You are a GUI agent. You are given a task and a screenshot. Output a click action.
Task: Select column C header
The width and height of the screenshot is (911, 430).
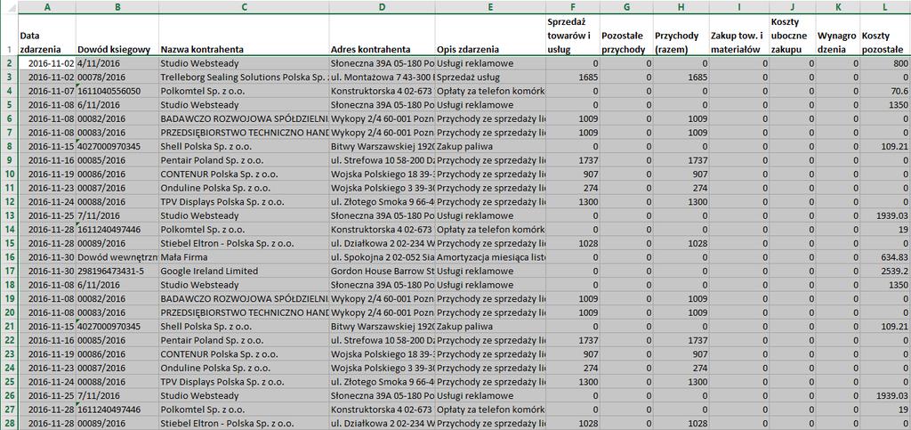tap(244, 7)
